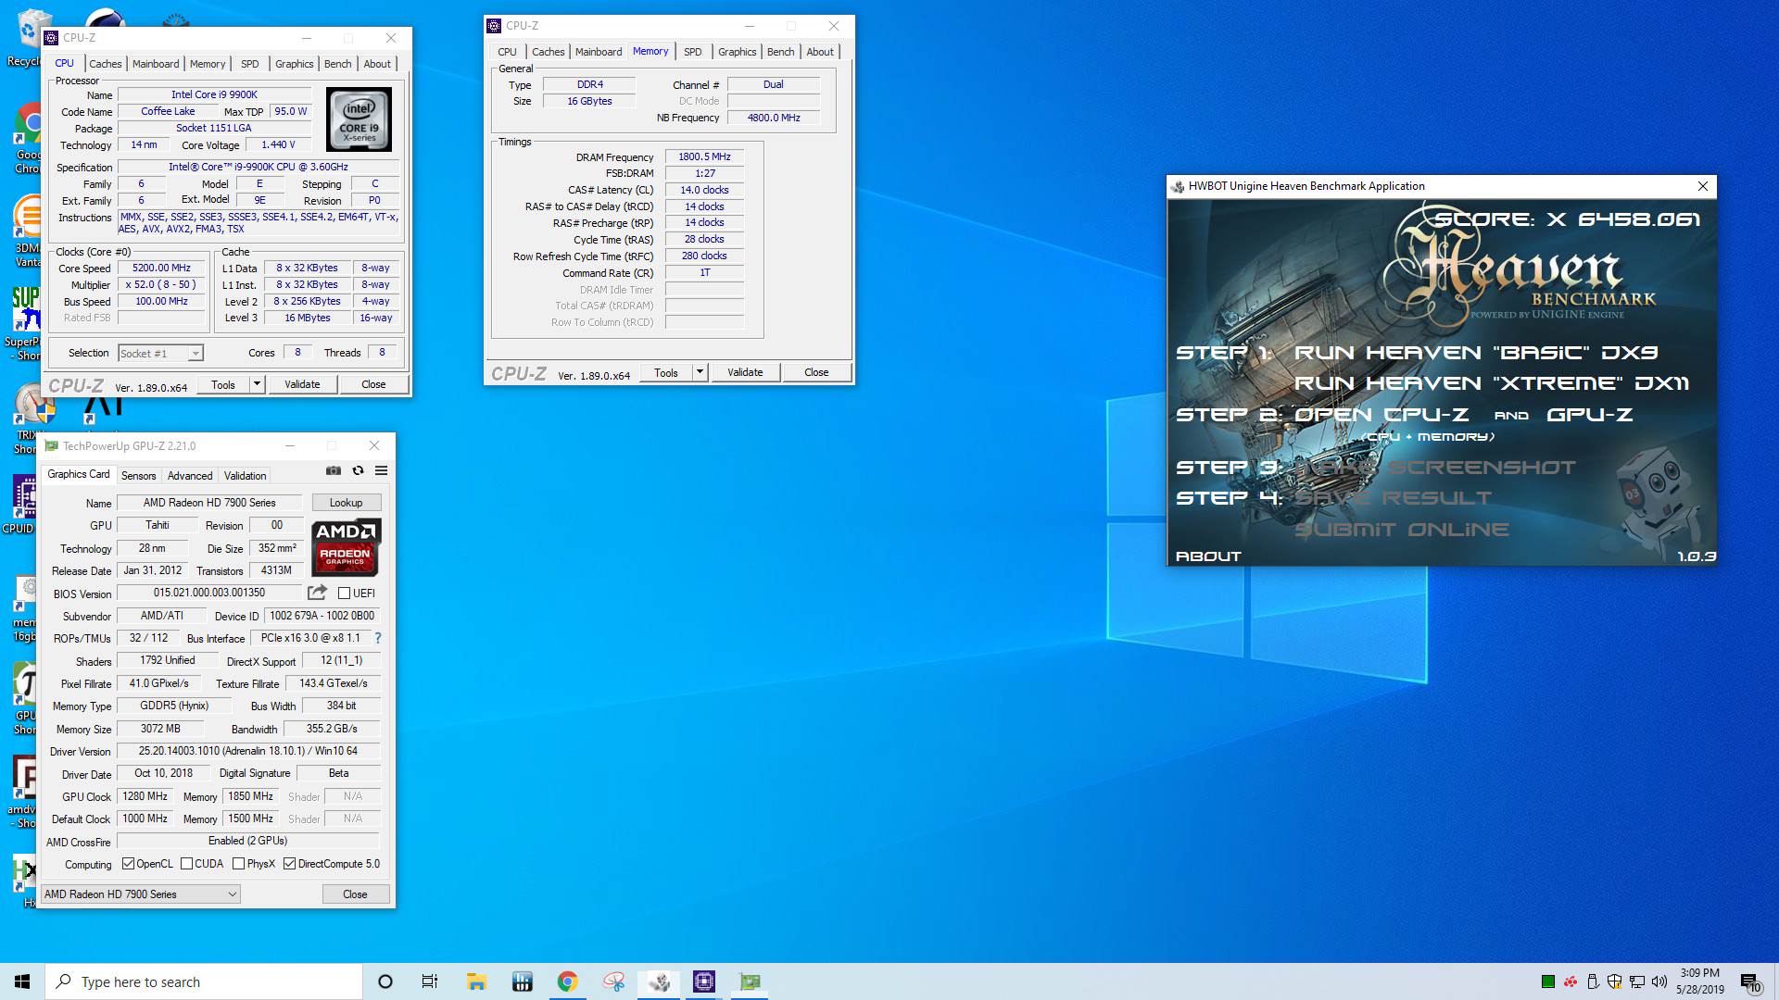Open File Explorer from the taskbar
Screen dimensions: 1779x1000
(x=476, y=981)
